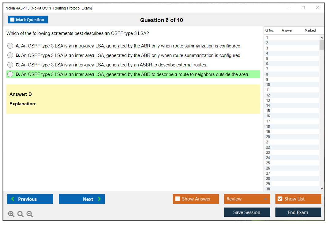329x225 pixels.
Task: Click the zoom out magnifier icon
Action: coord(30,214)
